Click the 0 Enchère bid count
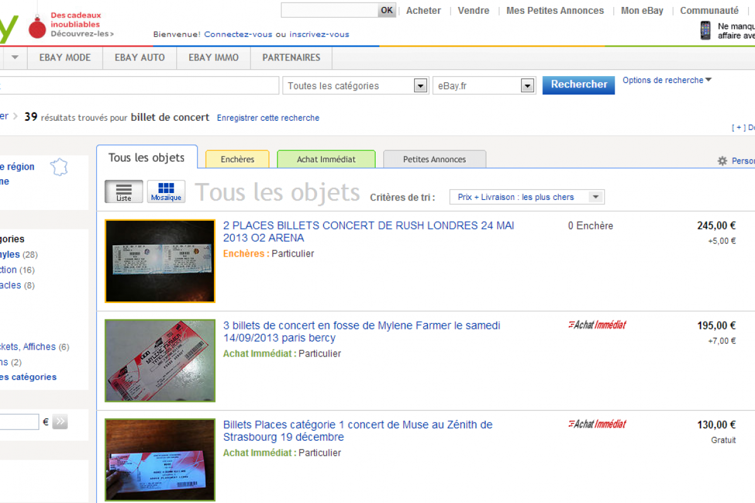Viewport: 755px width, 503px height. tap(590, 226)
